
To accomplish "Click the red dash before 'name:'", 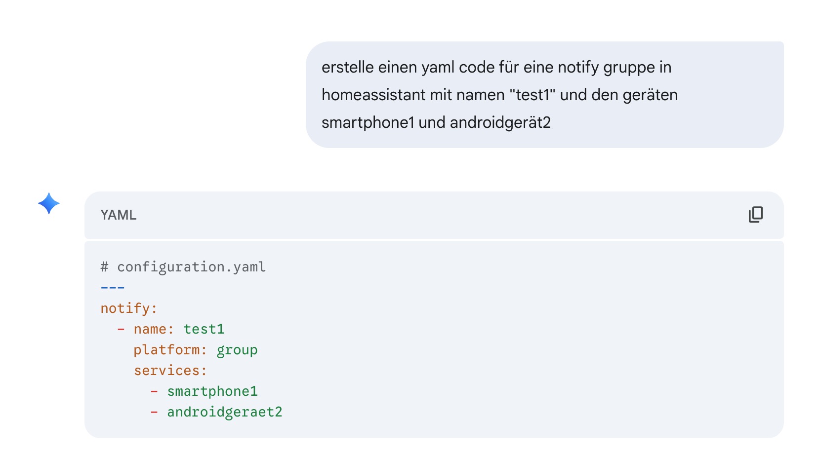I will [121, 329].
